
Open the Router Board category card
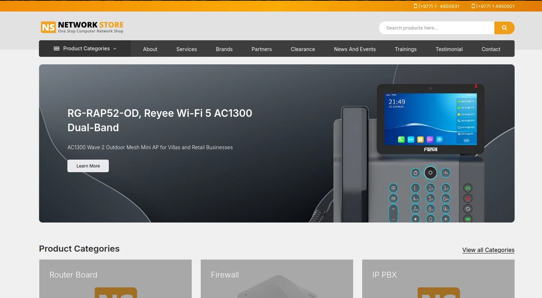115,279
